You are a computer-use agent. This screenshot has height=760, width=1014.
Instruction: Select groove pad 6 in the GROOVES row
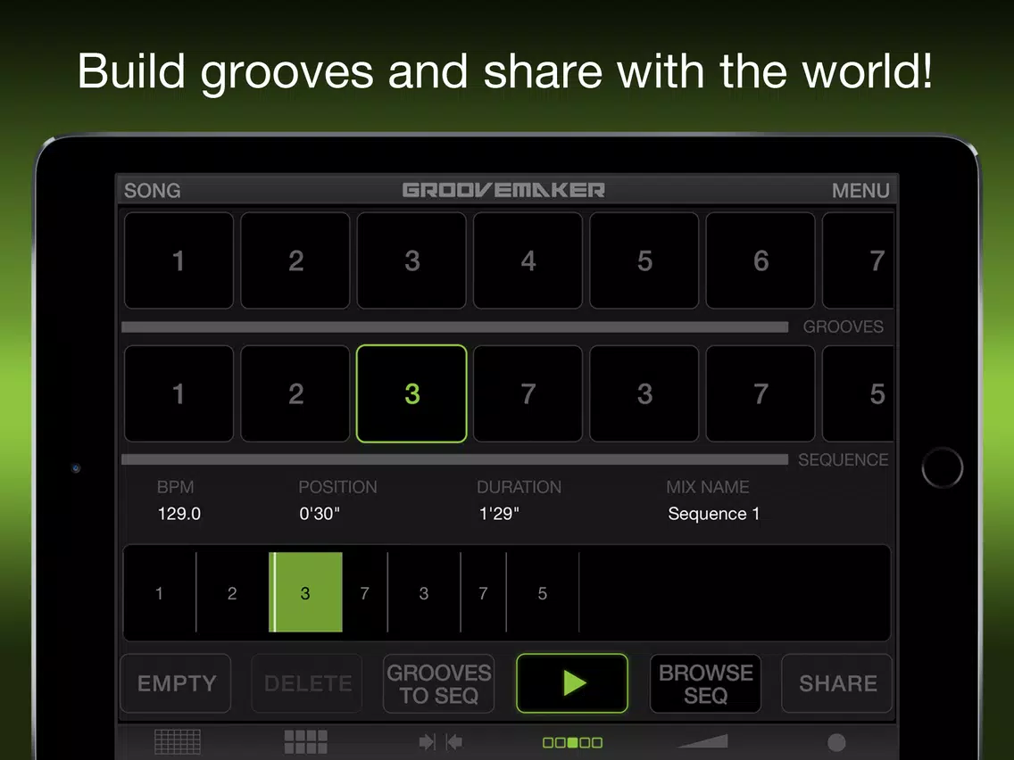click(x=760, y=260)
